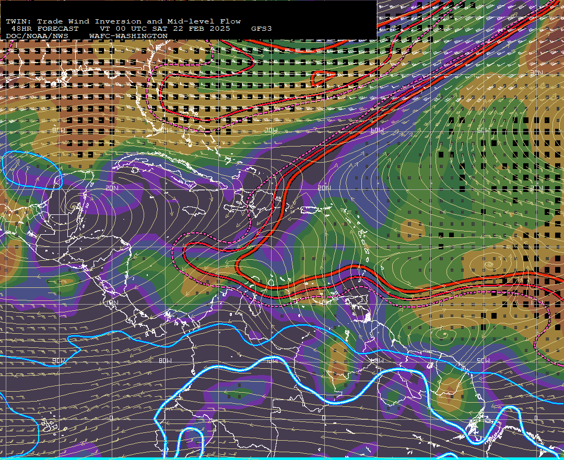Click the '48HR FORECAST' header text
This screenshot has width=564, height=460.
coord(45,29)
